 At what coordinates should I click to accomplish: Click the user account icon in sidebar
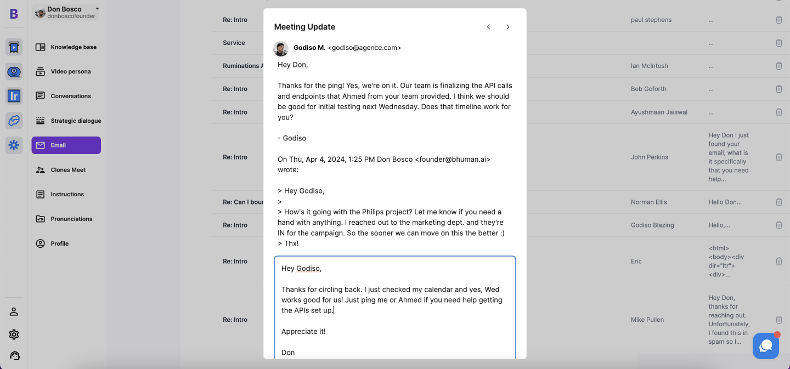point(14,312)
